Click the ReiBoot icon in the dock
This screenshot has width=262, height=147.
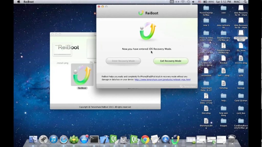175,139
